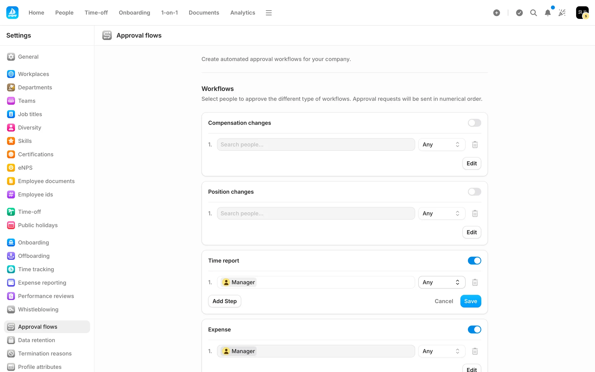Turn on the Position changes toggle
The height and width of the screenshot is (372, 595).
coord(474,192)
